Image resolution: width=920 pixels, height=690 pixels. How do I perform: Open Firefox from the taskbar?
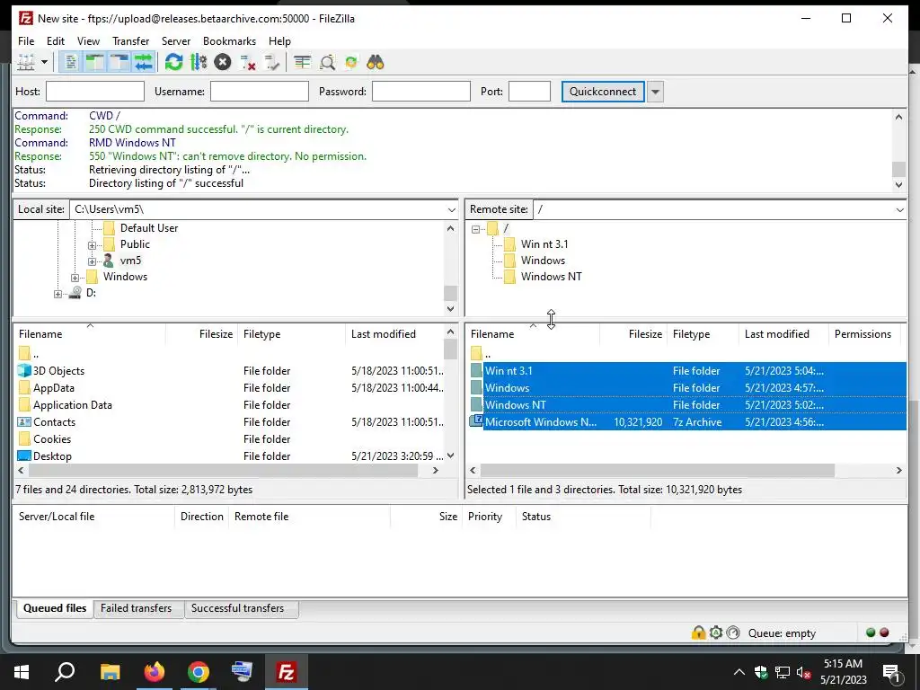pyautogui.click(x=155, y=672)
